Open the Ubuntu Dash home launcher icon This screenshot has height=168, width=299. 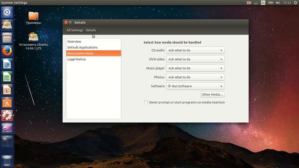click(x=7, y=13)
